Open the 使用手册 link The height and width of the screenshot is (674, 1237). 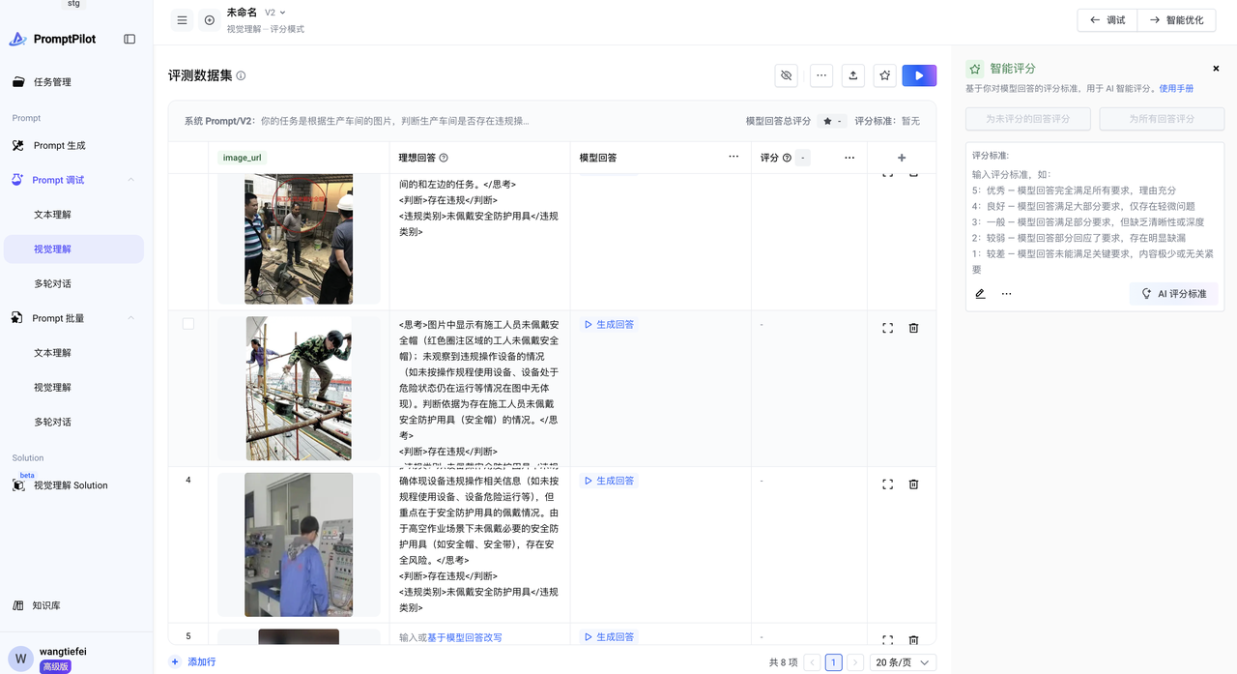point(1176,88)
